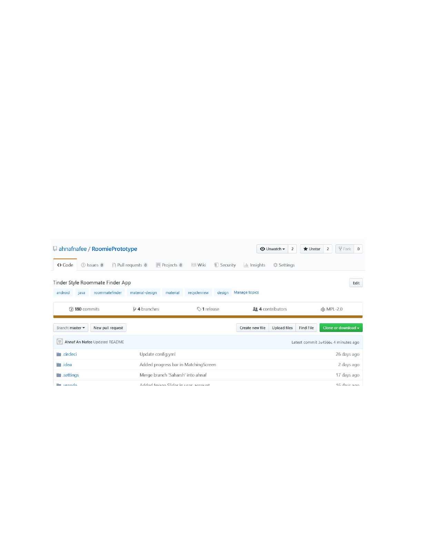The image size is (422, 546).
Task: Click the stargazers count beside Unstar
Action: 328,249
